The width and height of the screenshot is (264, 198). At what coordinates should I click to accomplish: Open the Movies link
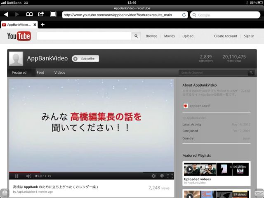[x=170, y=36]
